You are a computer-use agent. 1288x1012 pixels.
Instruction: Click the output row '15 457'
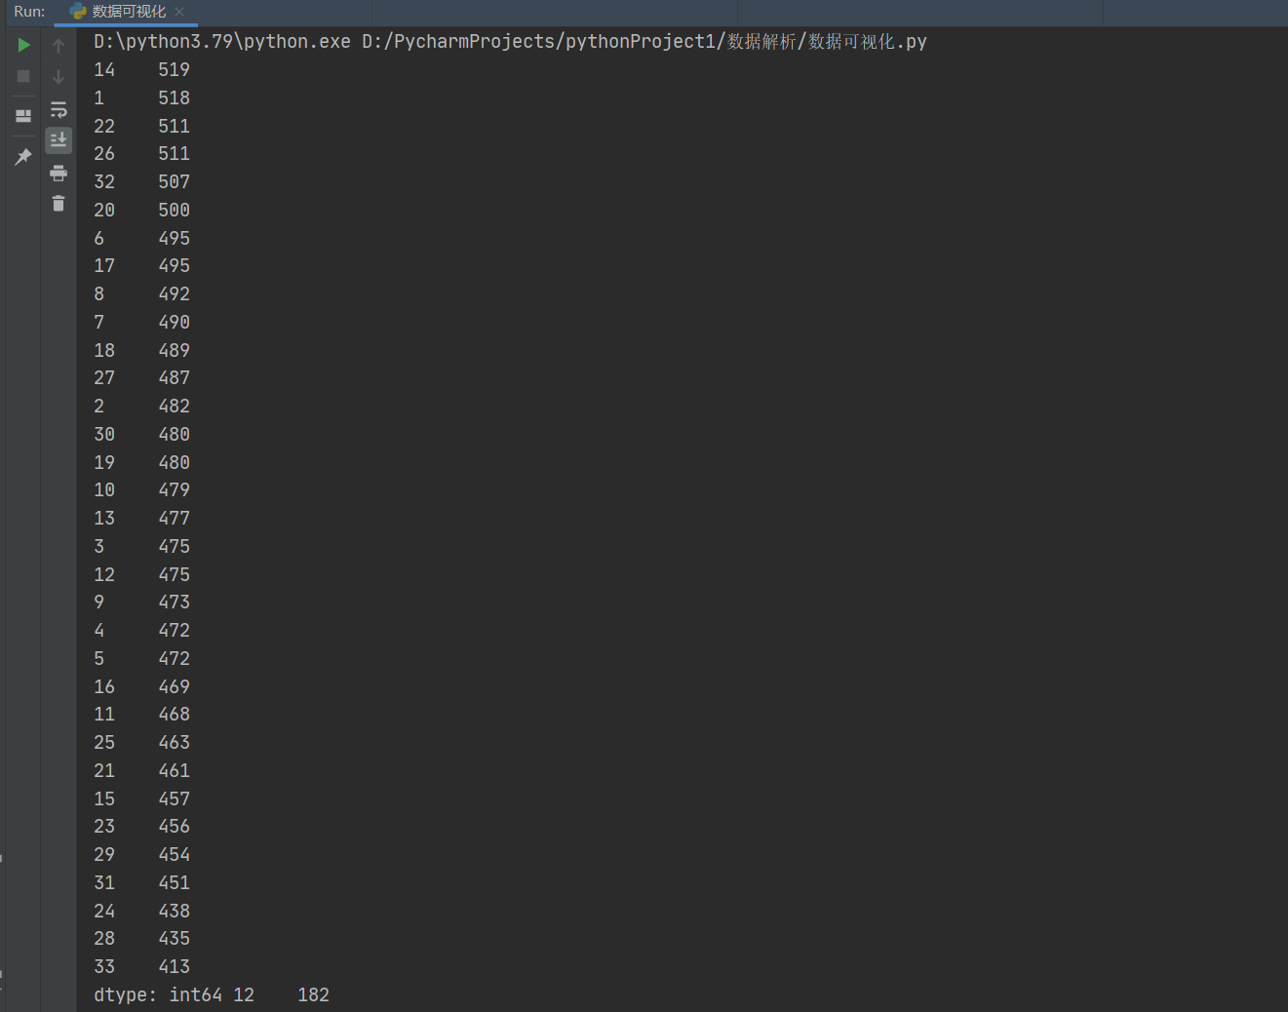[142, 799]
